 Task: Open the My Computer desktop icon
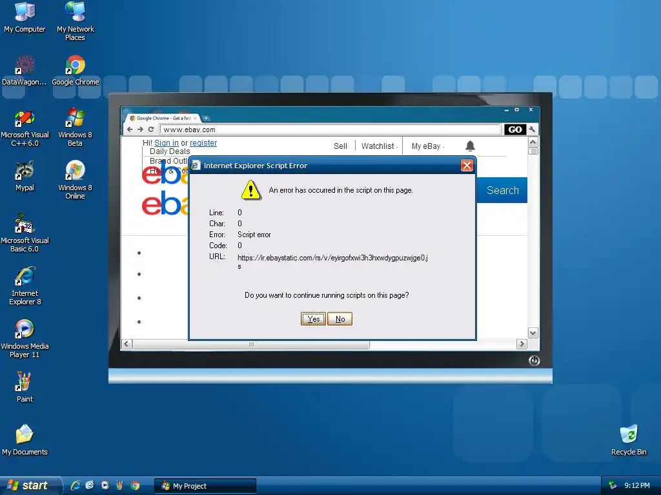(x=25, y=17)
